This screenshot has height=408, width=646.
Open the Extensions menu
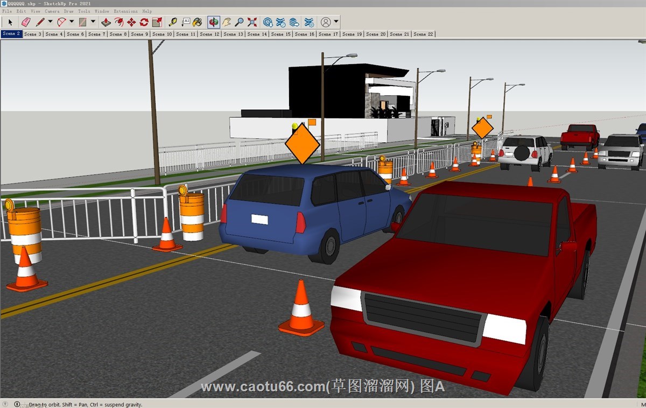tap(125, 11)
